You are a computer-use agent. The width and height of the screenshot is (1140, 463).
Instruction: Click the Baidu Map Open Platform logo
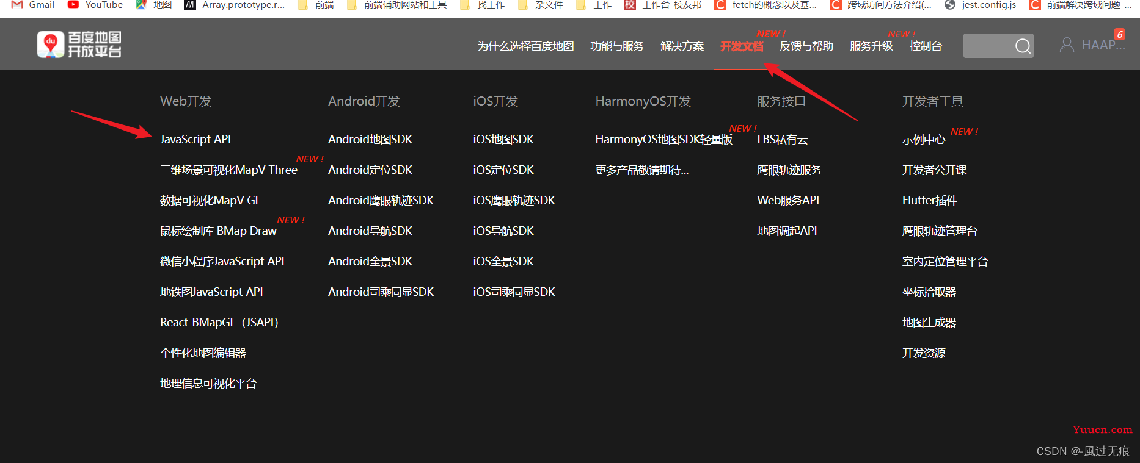pyautogui.click(x=79, y=45)
